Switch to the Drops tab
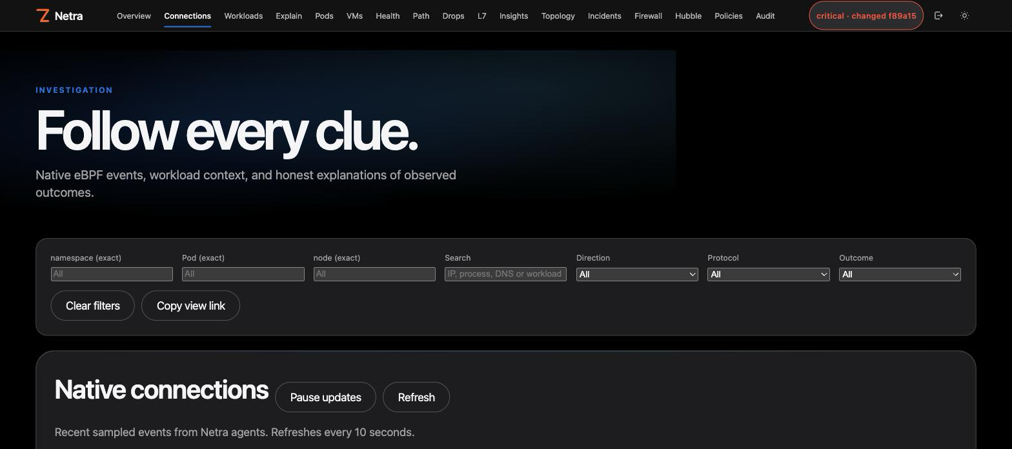The width and height of the screenshot is (1012, 449). coord(453,15)
